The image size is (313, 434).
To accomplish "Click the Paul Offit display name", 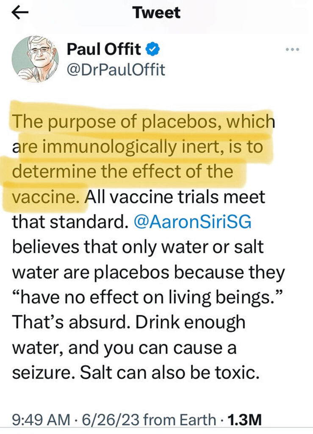I will point(104,50).
